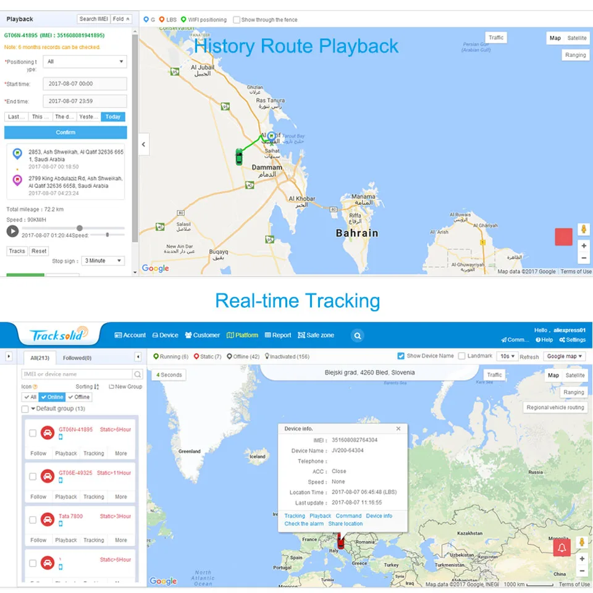The width and height of the screenshot is (593, 593).
Task: Click the Start time field
Action: click(x=85, y=83)
